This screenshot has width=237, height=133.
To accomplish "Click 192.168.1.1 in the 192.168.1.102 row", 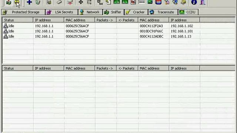I will (x=44, y=26).
